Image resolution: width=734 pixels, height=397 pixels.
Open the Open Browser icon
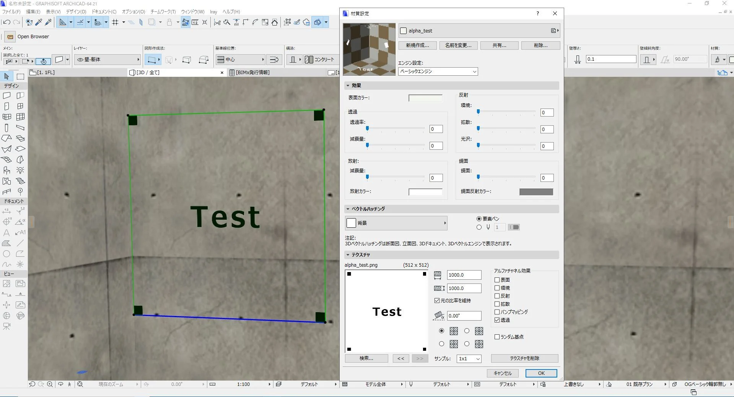tap(10, 37)
